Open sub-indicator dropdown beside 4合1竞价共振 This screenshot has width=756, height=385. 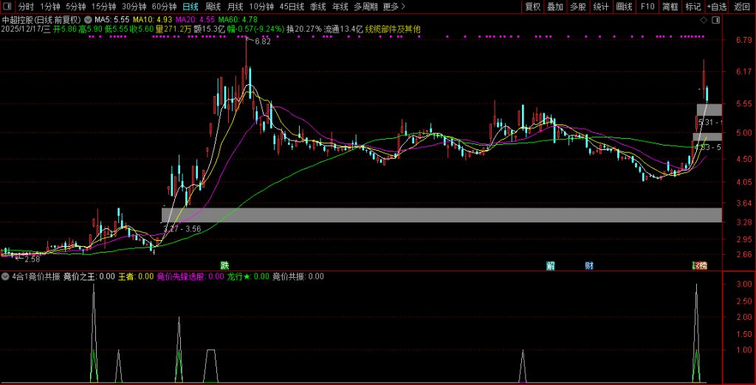click(5, 276)
